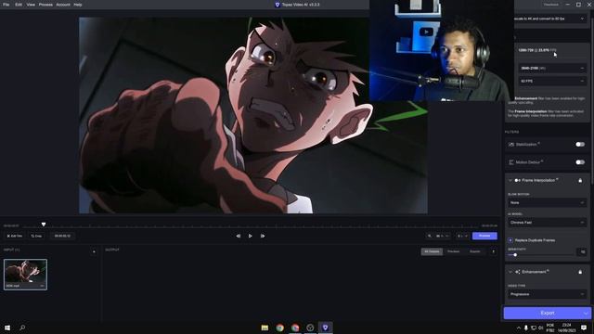
Task: Toggle the Stabilization filter switch
Action: (x=580, y=145)
